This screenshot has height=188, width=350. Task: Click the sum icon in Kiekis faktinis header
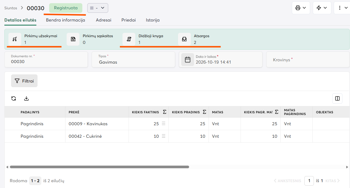tap(164, 112)
